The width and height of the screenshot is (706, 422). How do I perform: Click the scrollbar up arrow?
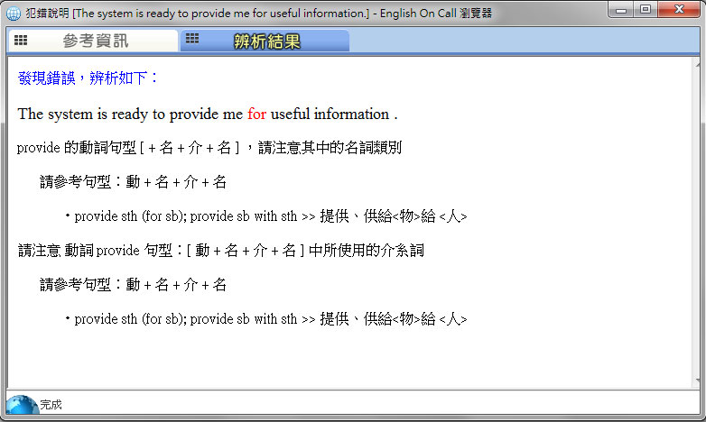tap(698, 65)
